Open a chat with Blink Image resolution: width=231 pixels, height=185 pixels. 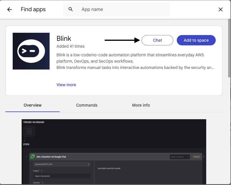157,40
